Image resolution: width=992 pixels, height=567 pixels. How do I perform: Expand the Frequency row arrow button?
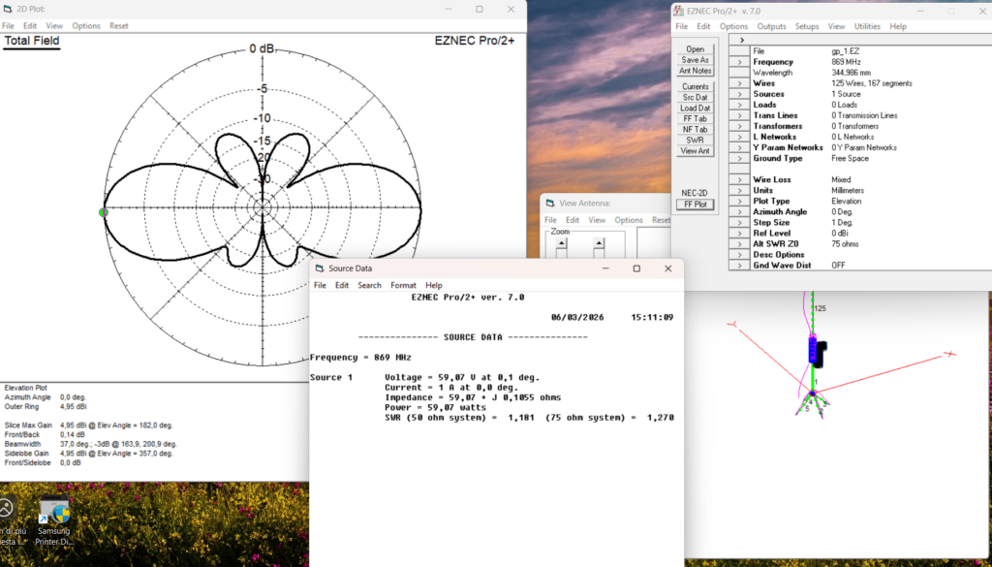[738, 62]
